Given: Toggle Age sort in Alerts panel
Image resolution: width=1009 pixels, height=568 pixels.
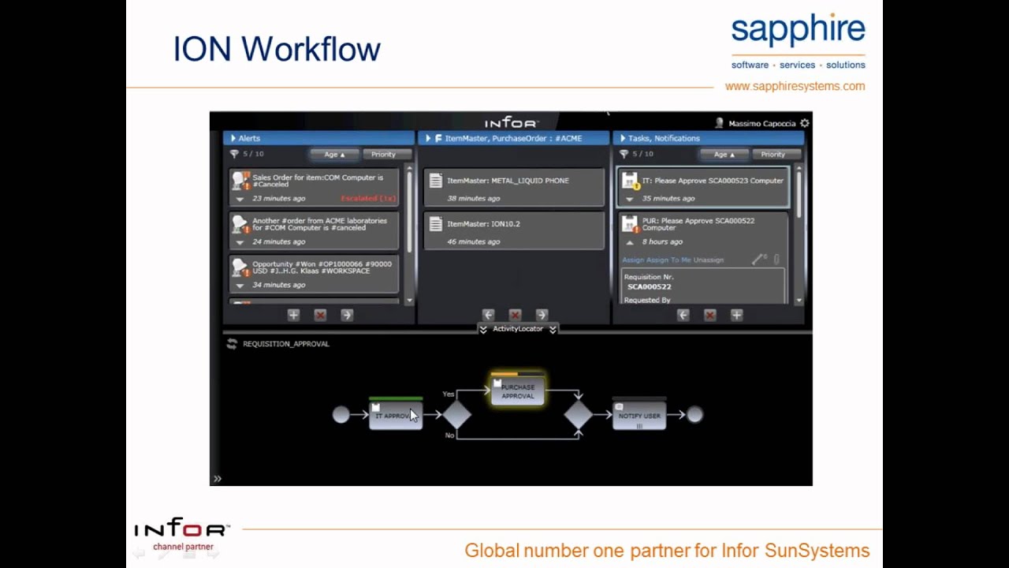Looking at the screenshot, I should (333, 155).
